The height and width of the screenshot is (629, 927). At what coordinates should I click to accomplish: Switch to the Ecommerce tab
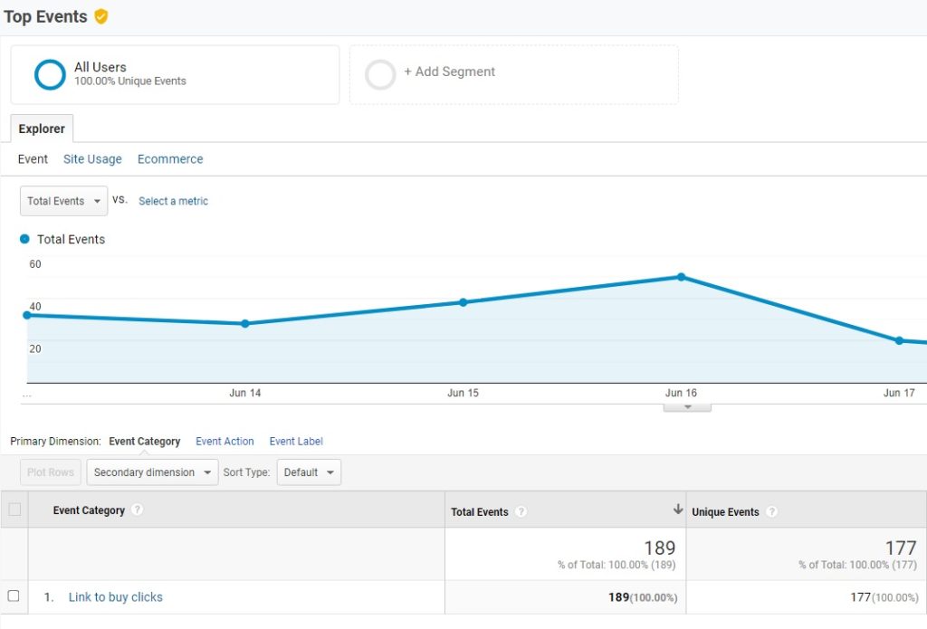click(170, 159)
